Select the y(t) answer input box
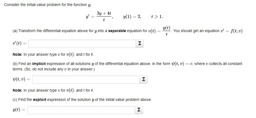 (81, 110)
